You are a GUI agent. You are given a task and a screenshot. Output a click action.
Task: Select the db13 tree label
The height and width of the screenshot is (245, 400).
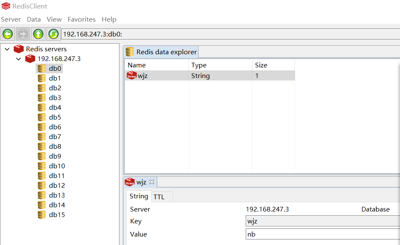(x=57, y=195)
